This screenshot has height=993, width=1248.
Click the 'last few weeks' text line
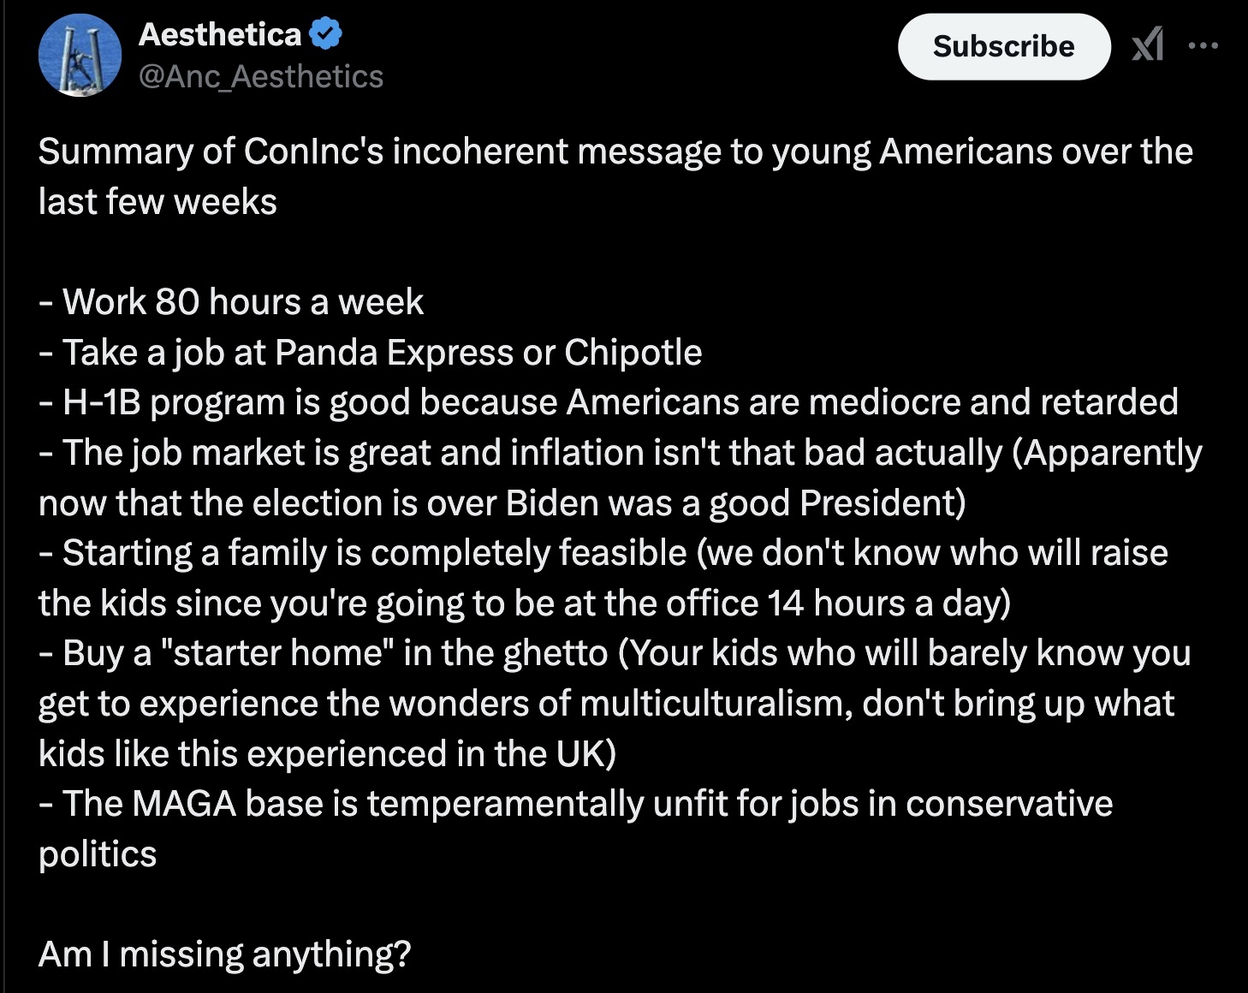point(157,202)
